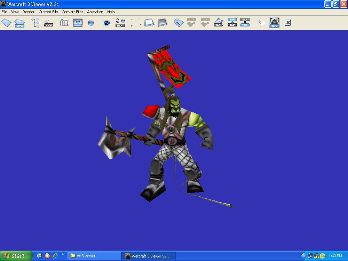Click the open file folder icon
348x261 pixels.
pos(6,23)
